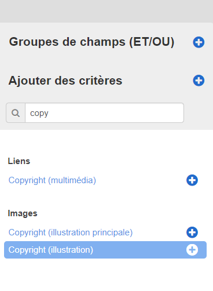
Task: Click empty area right of search field
Action: (199, 113)
